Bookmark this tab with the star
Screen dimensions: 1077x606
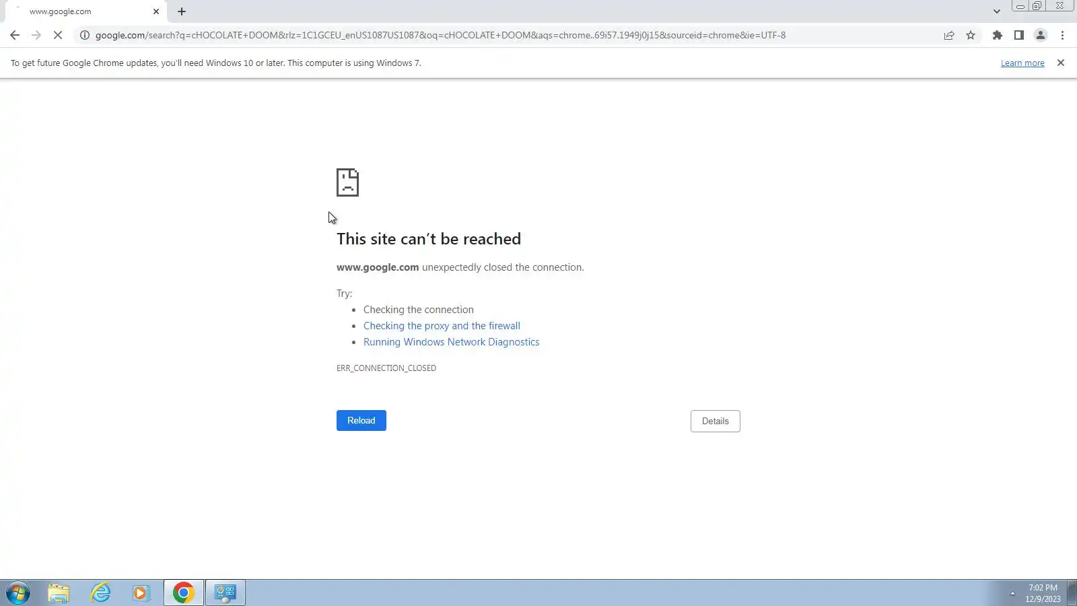[x=971, y=35]
